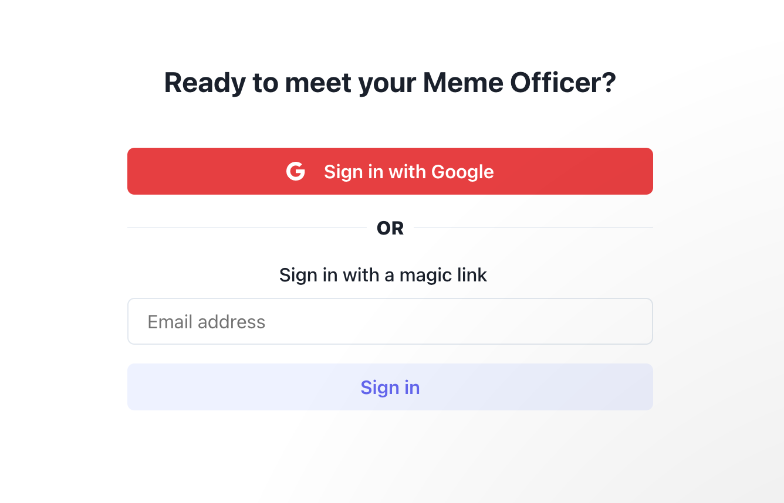Click the word 'Ready' in the heading
Viewport: 784px width, 503px height.
point(204,83)
